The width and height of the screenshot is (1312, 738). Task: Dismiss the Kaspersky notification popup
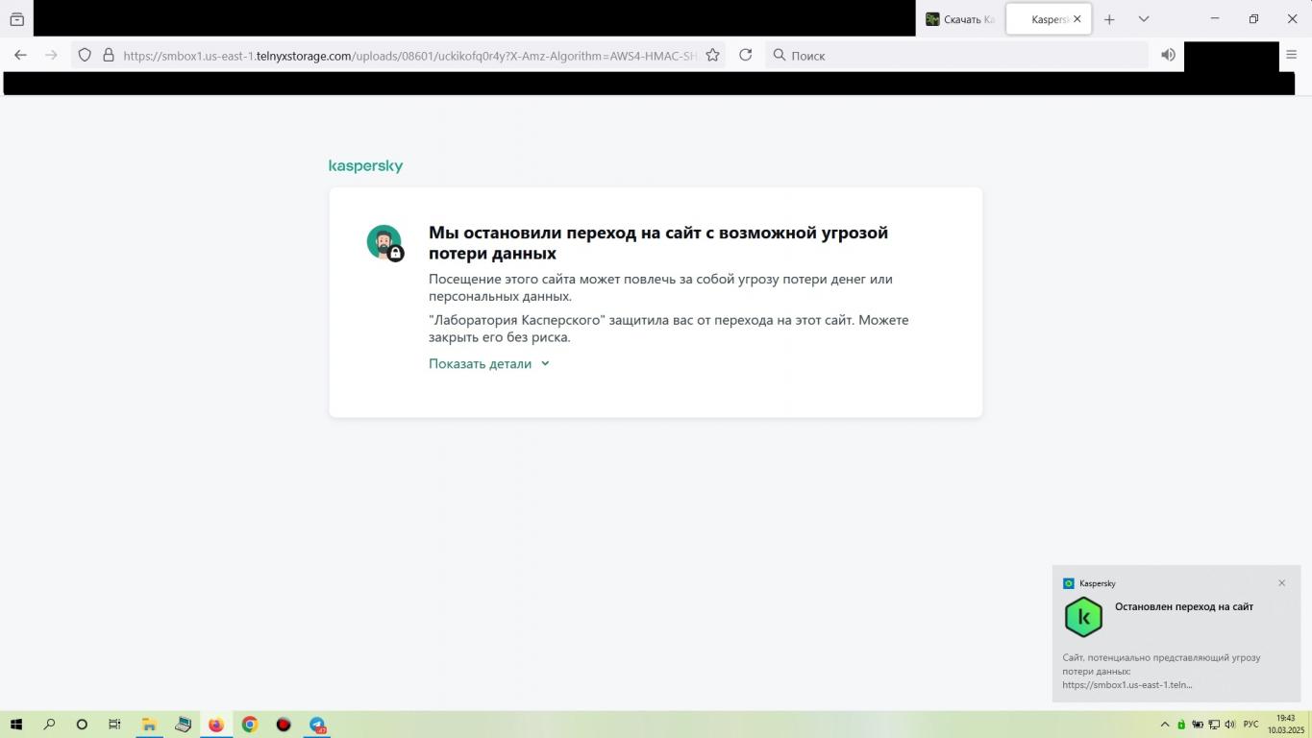click(x=1281, y=583)
